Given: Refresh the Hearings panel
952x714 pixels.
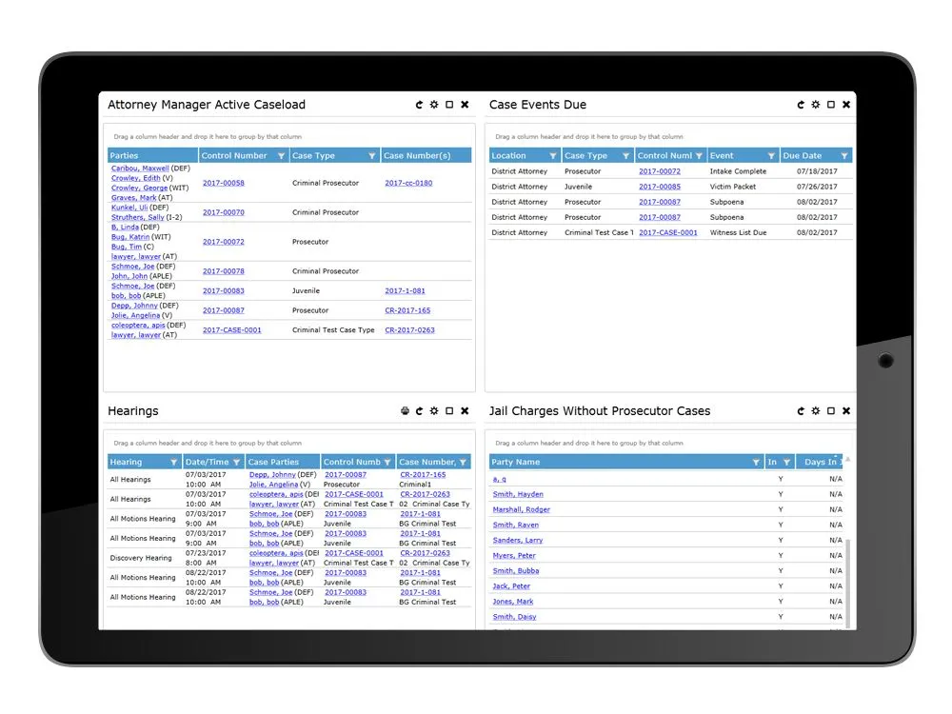Looking at the screenshot, I should tap(419, 411).
